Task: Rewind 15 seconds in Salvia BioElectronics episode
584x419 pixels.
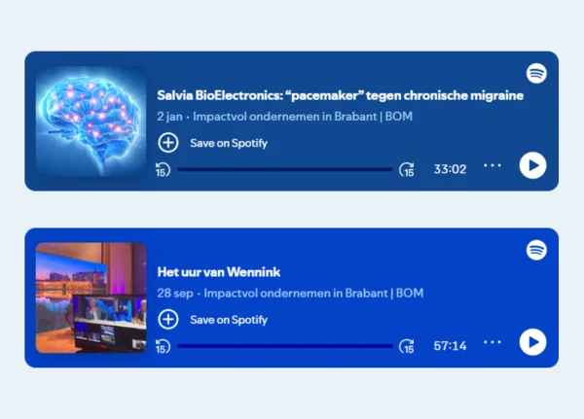Action: [163, 170]
